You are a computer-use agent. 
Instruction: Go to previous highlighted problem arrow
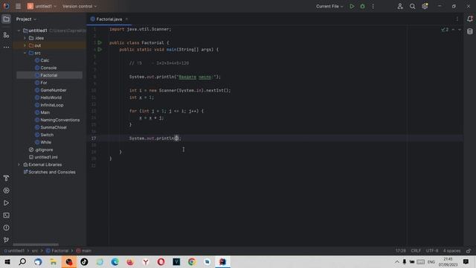(x=453, y=30)
